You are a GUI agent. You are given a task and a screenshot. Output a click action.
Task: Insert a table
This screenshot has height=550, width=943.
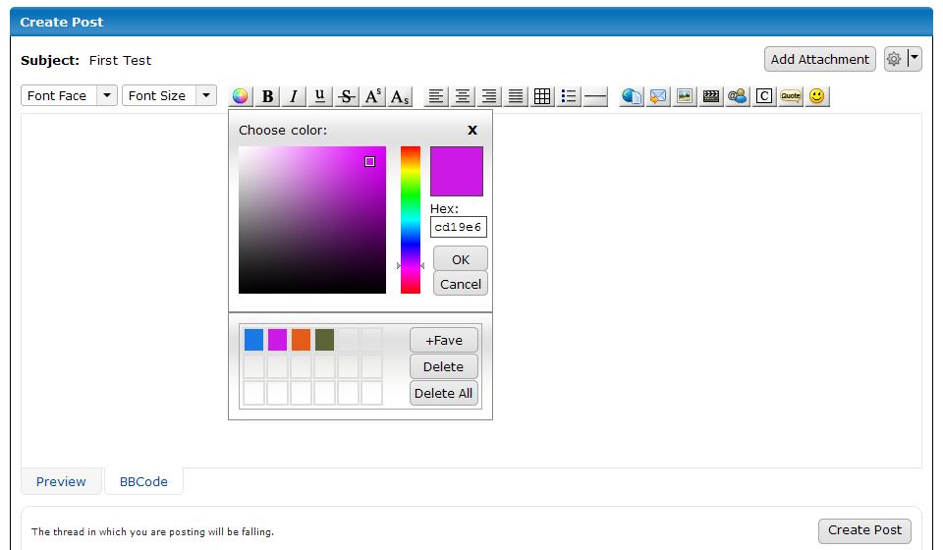tap(542, 96)
